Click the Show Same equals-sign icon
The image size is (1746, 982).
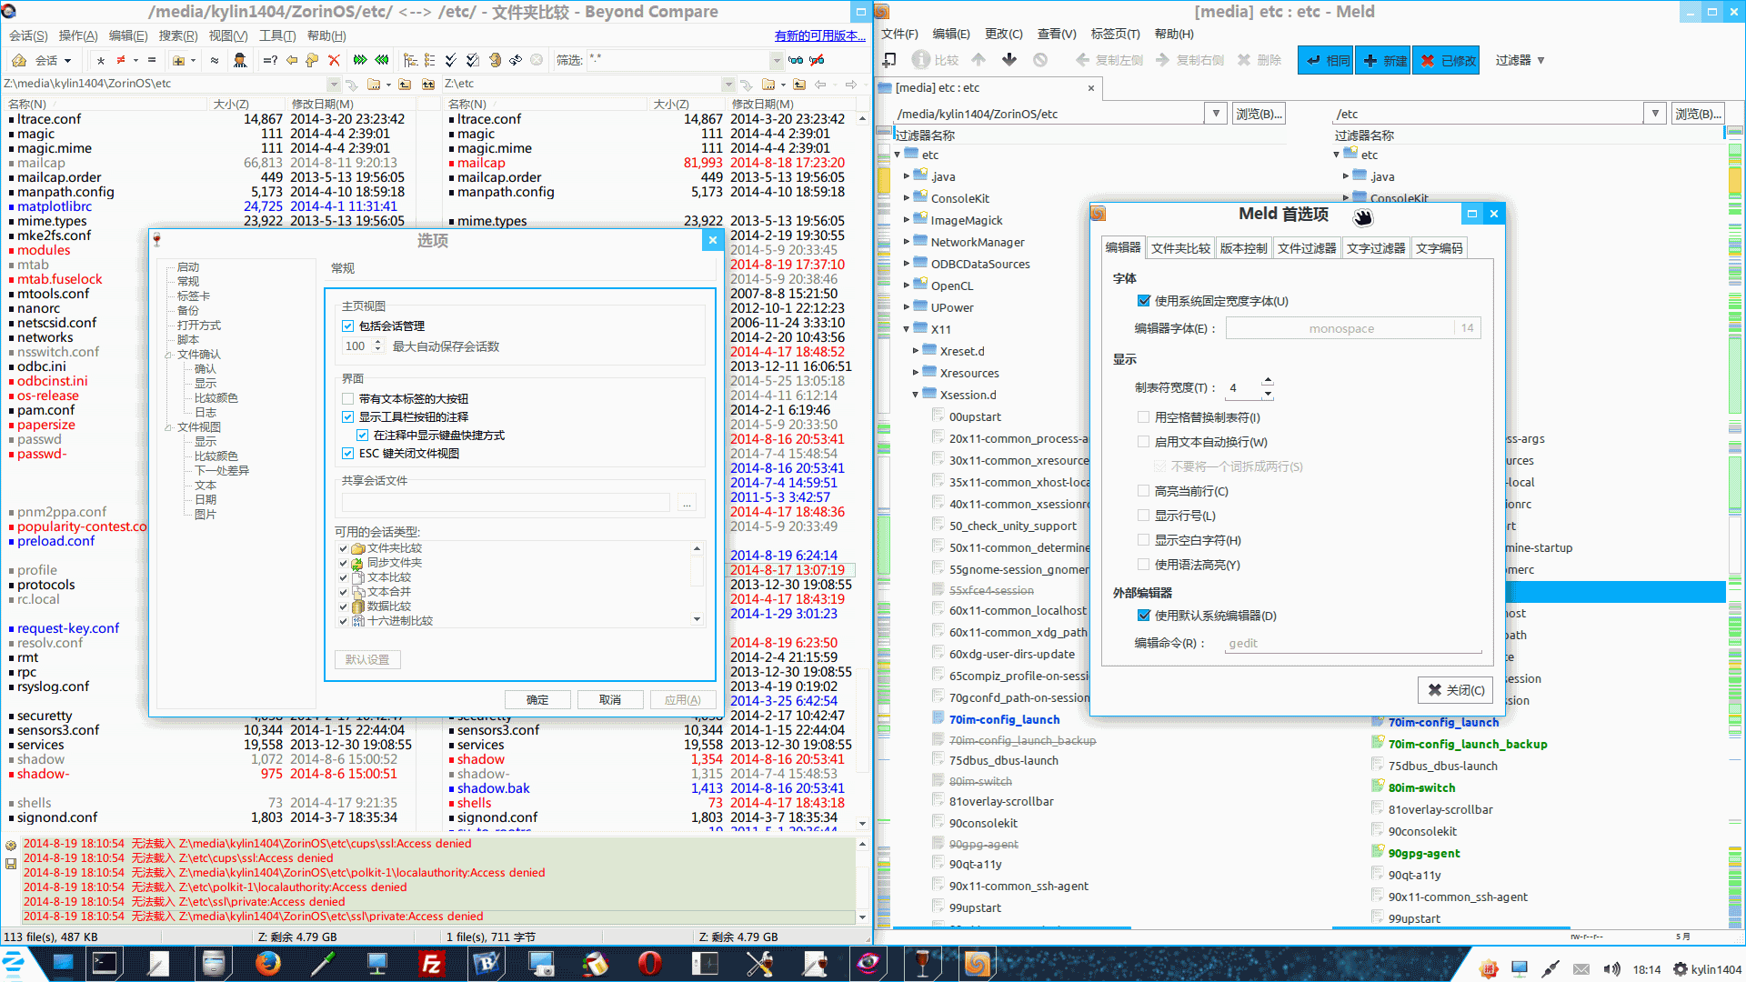(x=152, y=60)
